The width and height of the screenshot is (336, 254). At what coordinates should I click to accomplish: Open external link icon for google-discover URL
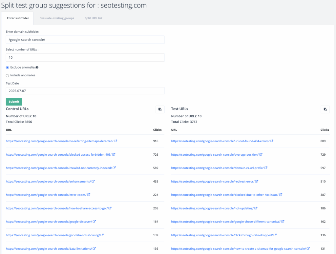pyautogui.click(x=94, y=222)
